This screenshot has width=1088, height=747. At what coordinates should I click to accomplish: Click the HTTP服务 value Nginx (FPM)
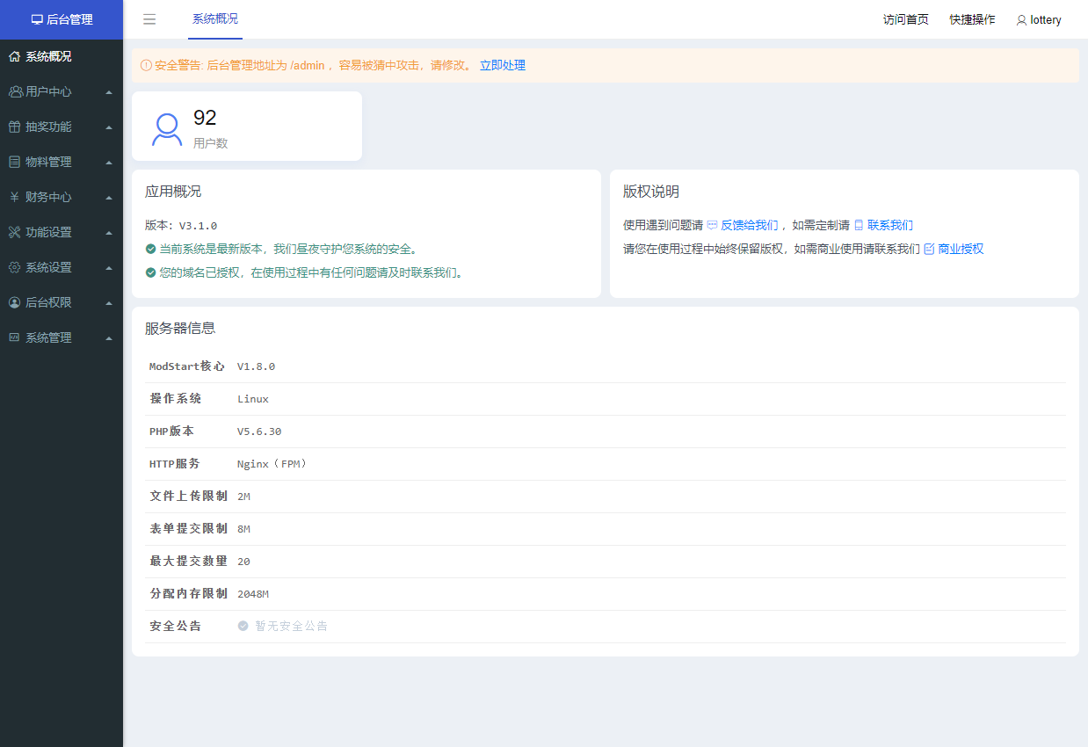pos(274,464)
